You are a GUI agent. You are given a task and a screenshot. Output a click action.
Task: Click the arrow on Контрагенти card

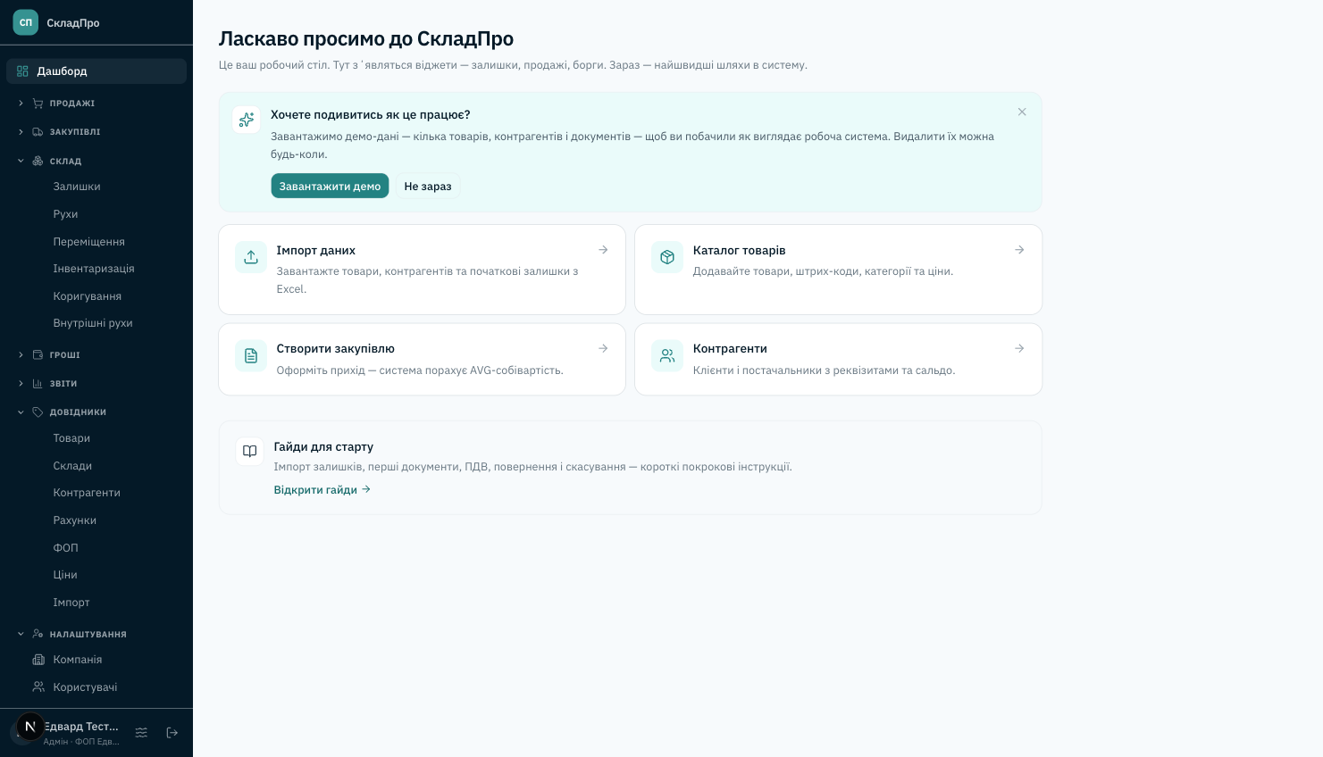point(1019,348)
